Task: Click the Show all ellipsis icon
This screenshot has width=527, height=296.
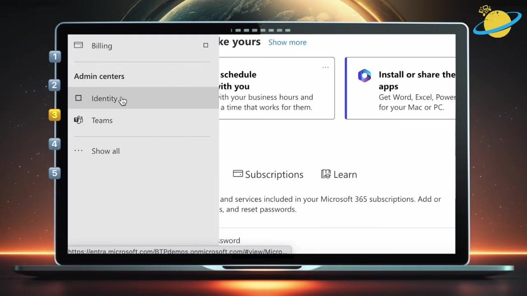Action: (x=78, y=151)
